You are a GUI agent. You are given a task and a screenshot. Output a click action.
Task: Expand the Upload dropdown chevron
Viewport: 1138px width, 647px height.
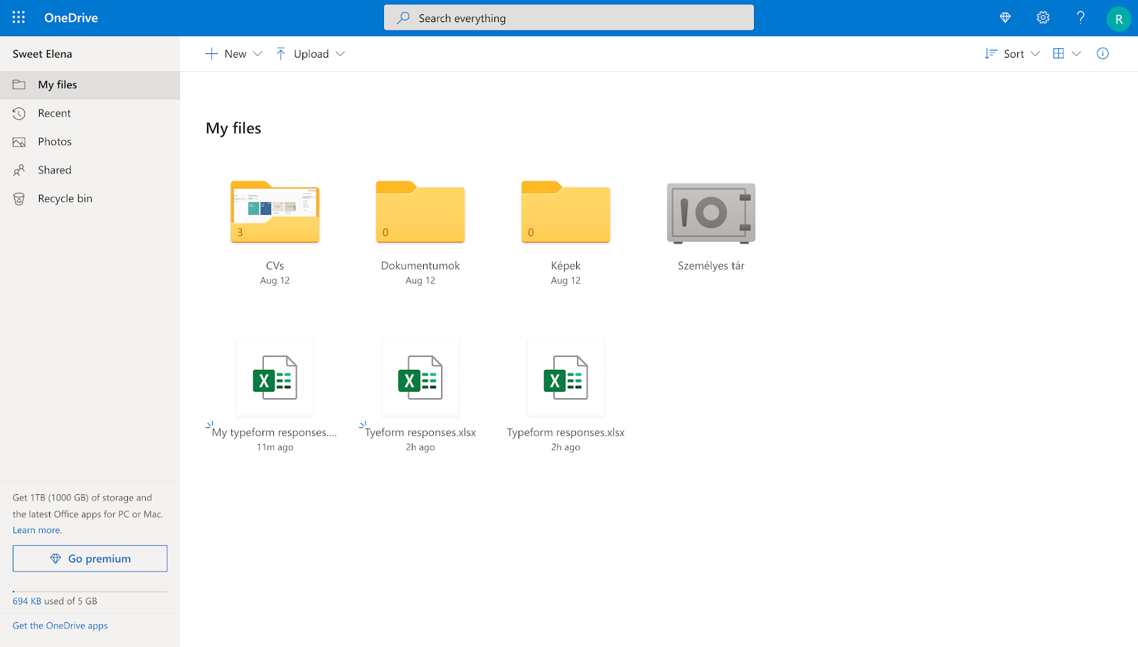tap(341, 54)
